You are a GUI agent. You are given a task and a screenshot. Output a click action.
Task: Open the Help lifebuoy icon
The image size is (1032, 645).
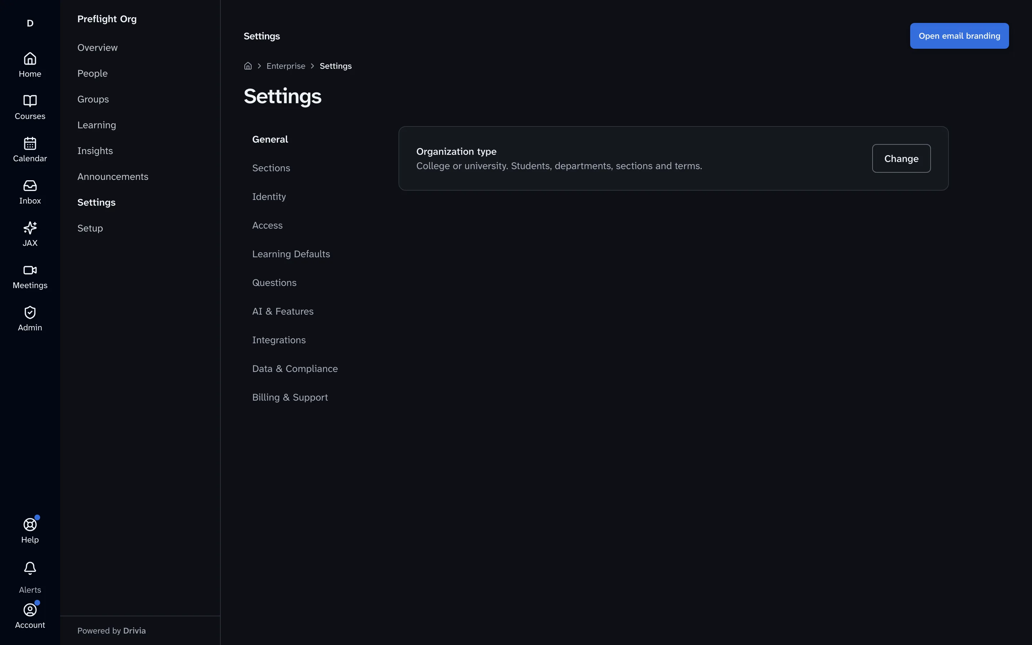(x=30, y=524)
